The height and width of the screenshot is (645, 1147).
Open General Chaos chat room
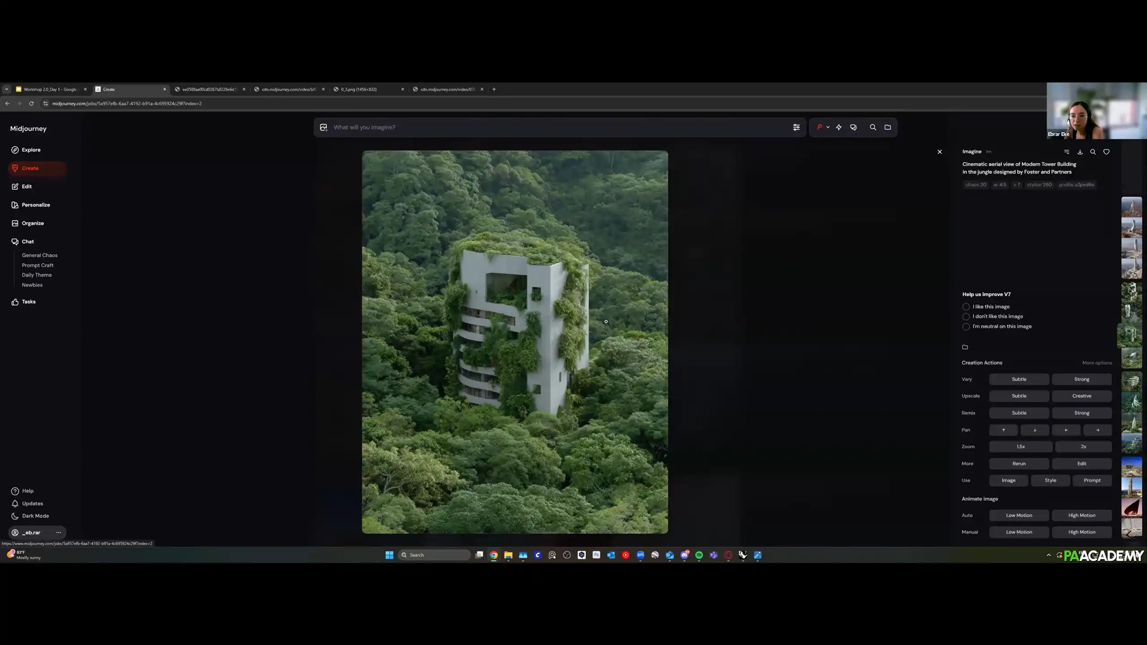click(39, 255)
